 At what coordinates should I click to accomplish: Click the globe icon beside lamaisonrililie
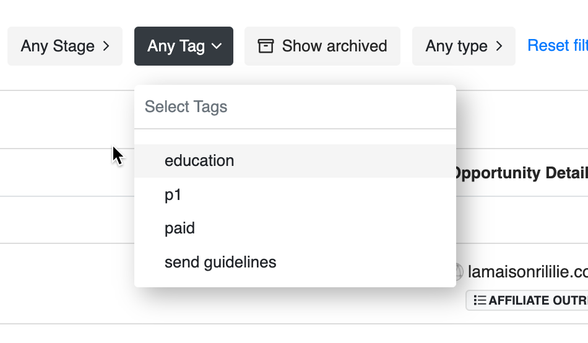click(x=459, y=272)
